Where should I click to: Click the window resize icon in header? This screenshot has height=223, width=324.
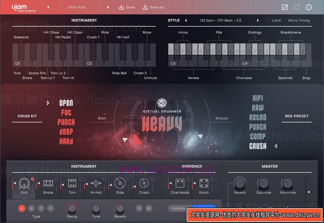[x=285, y=7]
